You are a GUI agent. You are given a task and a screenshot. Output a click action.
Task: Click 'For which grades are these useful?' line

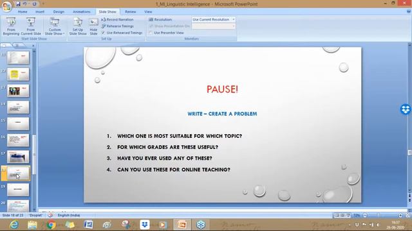click(167, 147)
